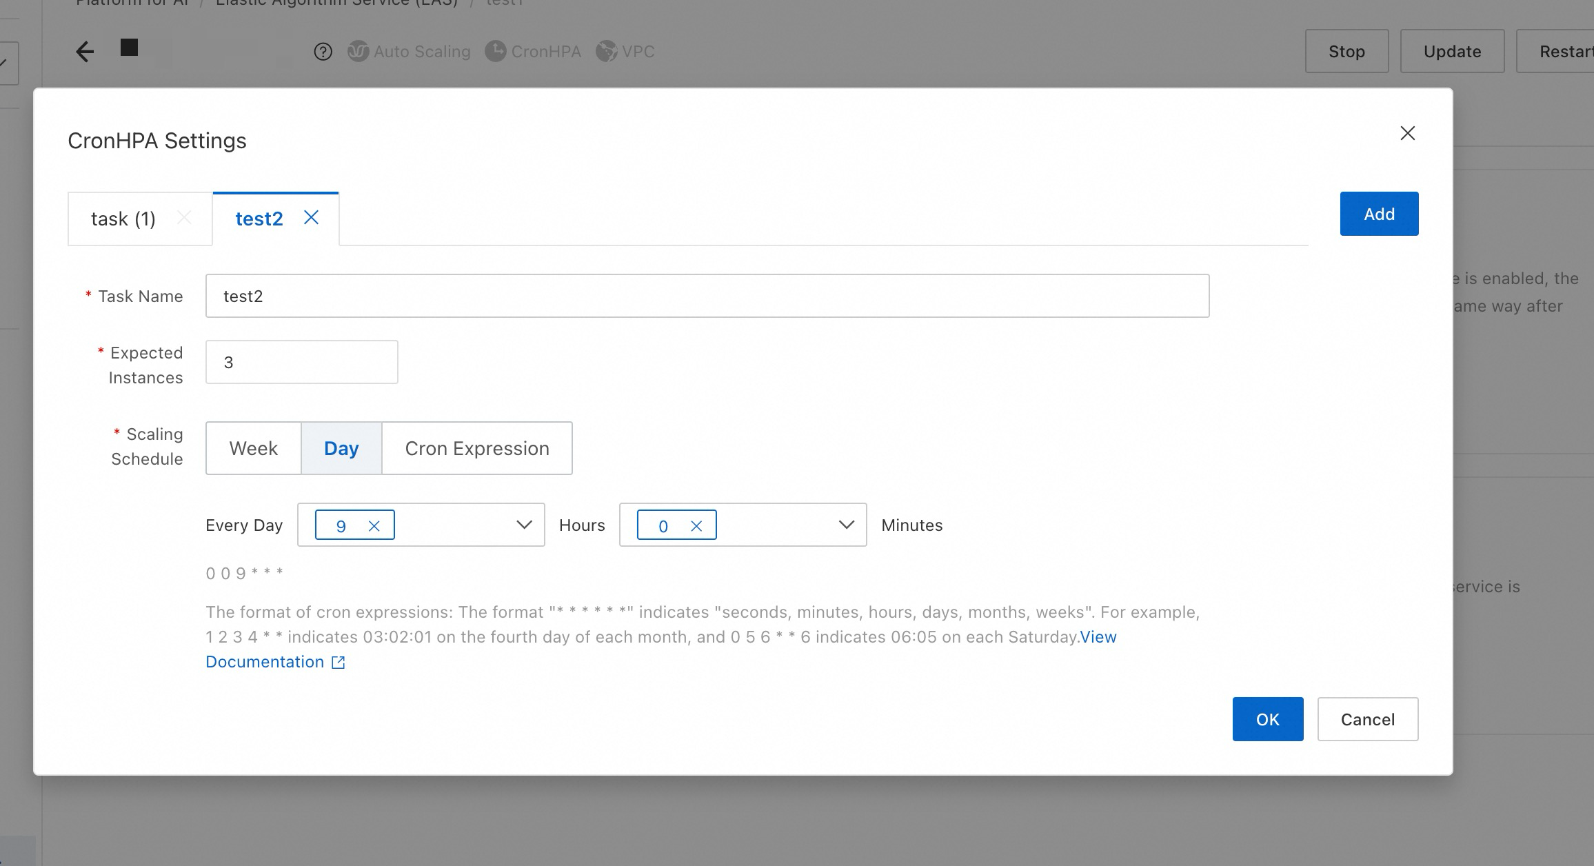Open the external link icon beside Documentation
The height and width of the screenshot is (866, 1594).
(339, 663)
